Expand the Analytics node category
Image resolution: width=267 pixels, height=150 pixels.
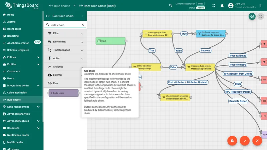click(65, 67)
